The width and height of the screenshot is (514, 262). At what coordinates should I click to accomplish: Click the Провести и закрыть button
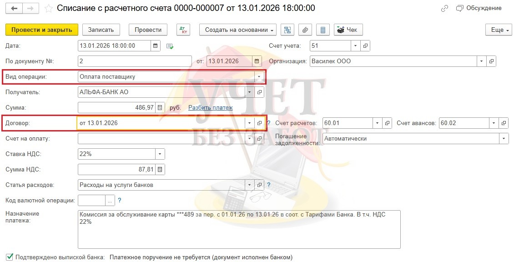point(42,30)
